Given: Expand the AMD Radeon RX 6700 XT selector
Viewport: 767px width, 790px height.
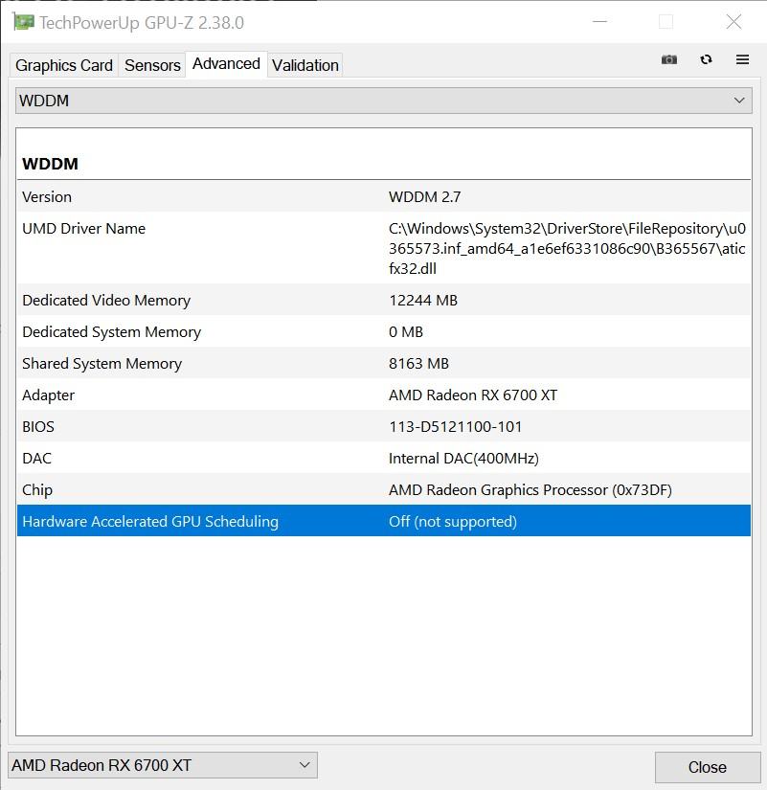Looking at the screenshot, I should (162, 765).
